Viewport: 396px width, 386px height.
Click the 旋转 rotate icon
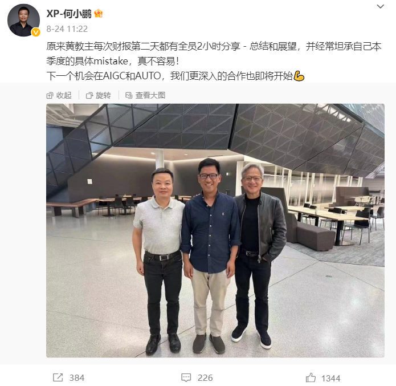pos(89,96)
